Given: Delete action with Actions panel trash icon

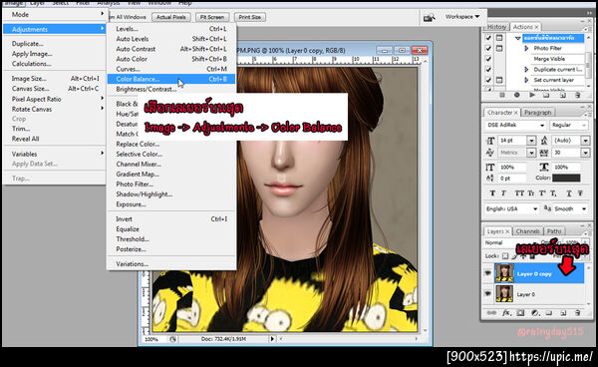Looking at the screenshot, I should coord(577,95).
